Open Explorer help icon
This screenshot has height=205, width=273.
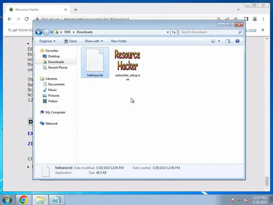click(x=238, y=41)
